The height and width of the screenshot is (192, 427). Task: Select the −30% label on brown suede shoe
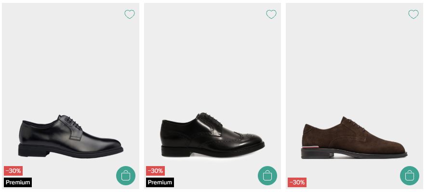pos(297,182)
